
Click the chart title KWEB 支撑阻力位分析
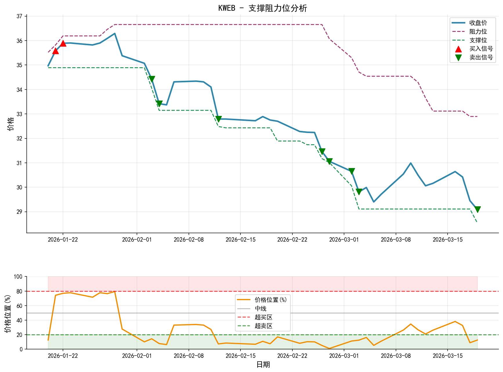(x=263, y=8)
